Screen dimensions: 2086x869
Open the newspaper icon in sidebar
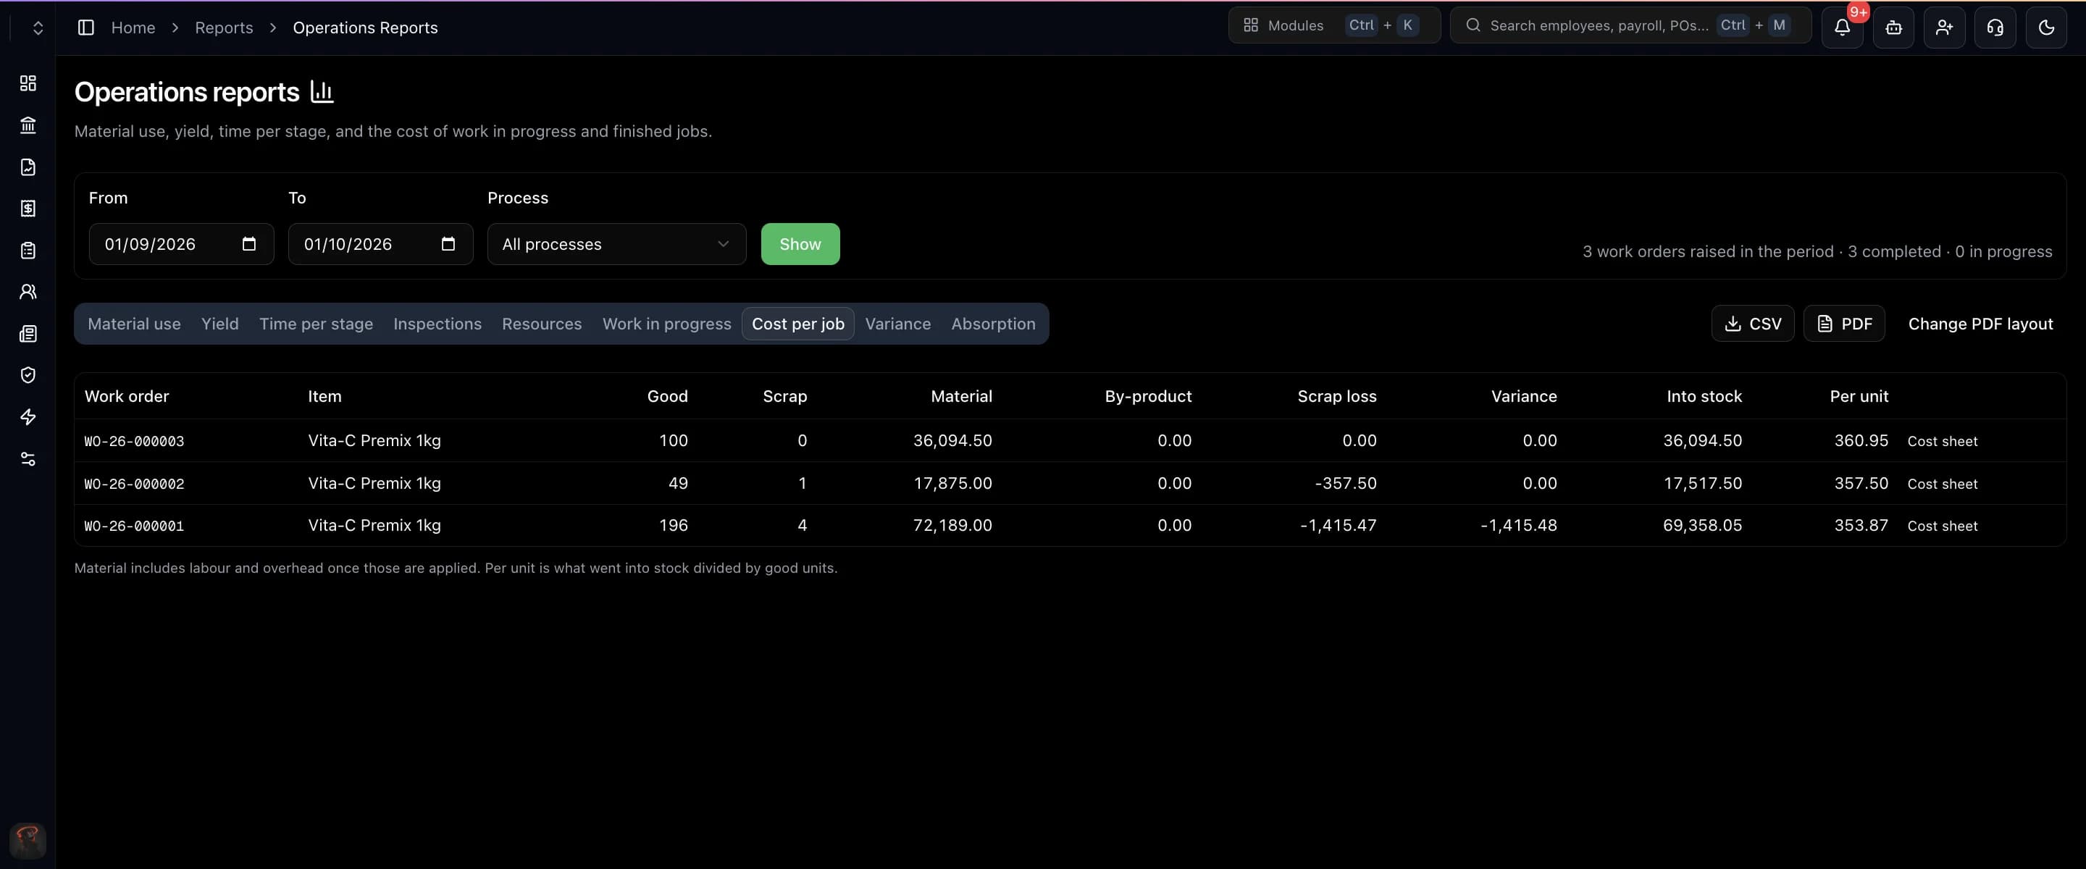coord(28,334)
